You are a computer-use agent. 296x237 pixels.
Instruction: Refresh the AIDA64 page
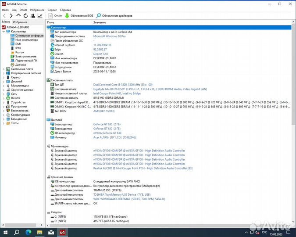coord(26,16)
